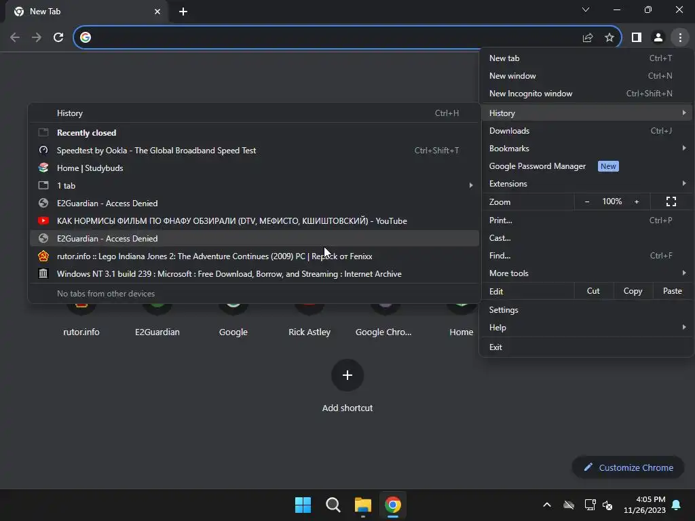This screenshot has width=695, height=521.
Task: Close the New Tab tab
Action: [157, 12]
